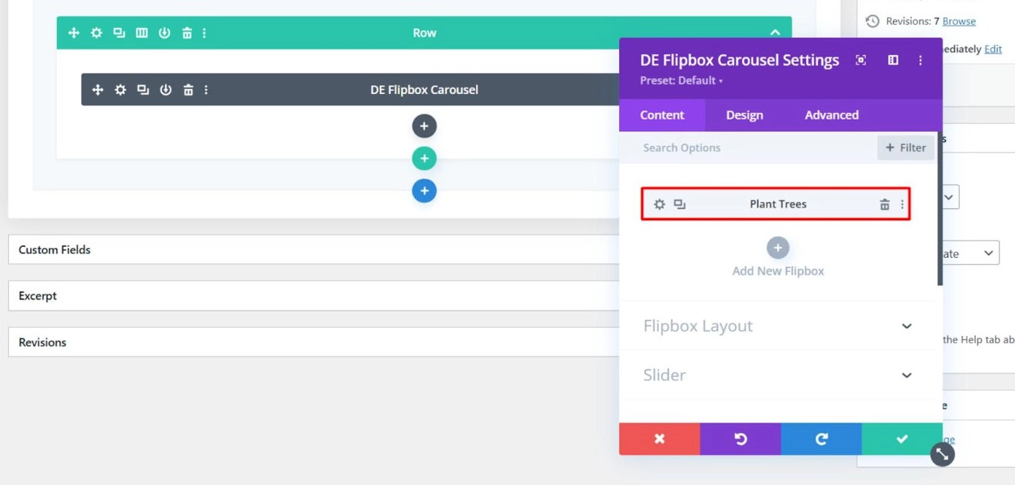Collapse the Row with chevron arrow
Image resolution: width=1015 pixels, height=485 pixels.
coord(775,32)
